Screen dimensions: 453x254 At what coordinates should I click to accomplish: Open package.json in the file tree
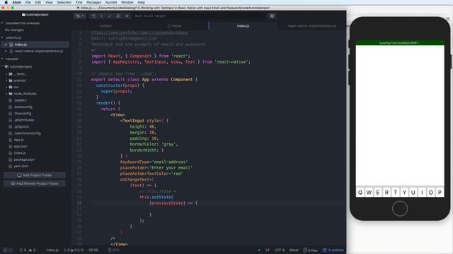coord(24,159)
